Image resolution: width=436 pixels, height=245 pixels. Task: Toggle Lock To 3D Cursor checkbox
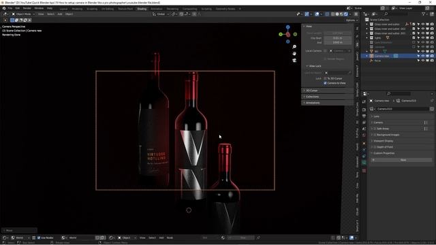click(325, 78)
